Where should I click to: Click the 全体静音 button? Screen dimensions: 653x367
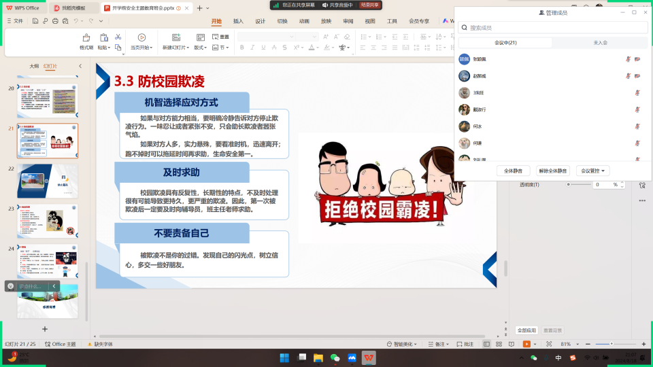click(x=513, y=171)
